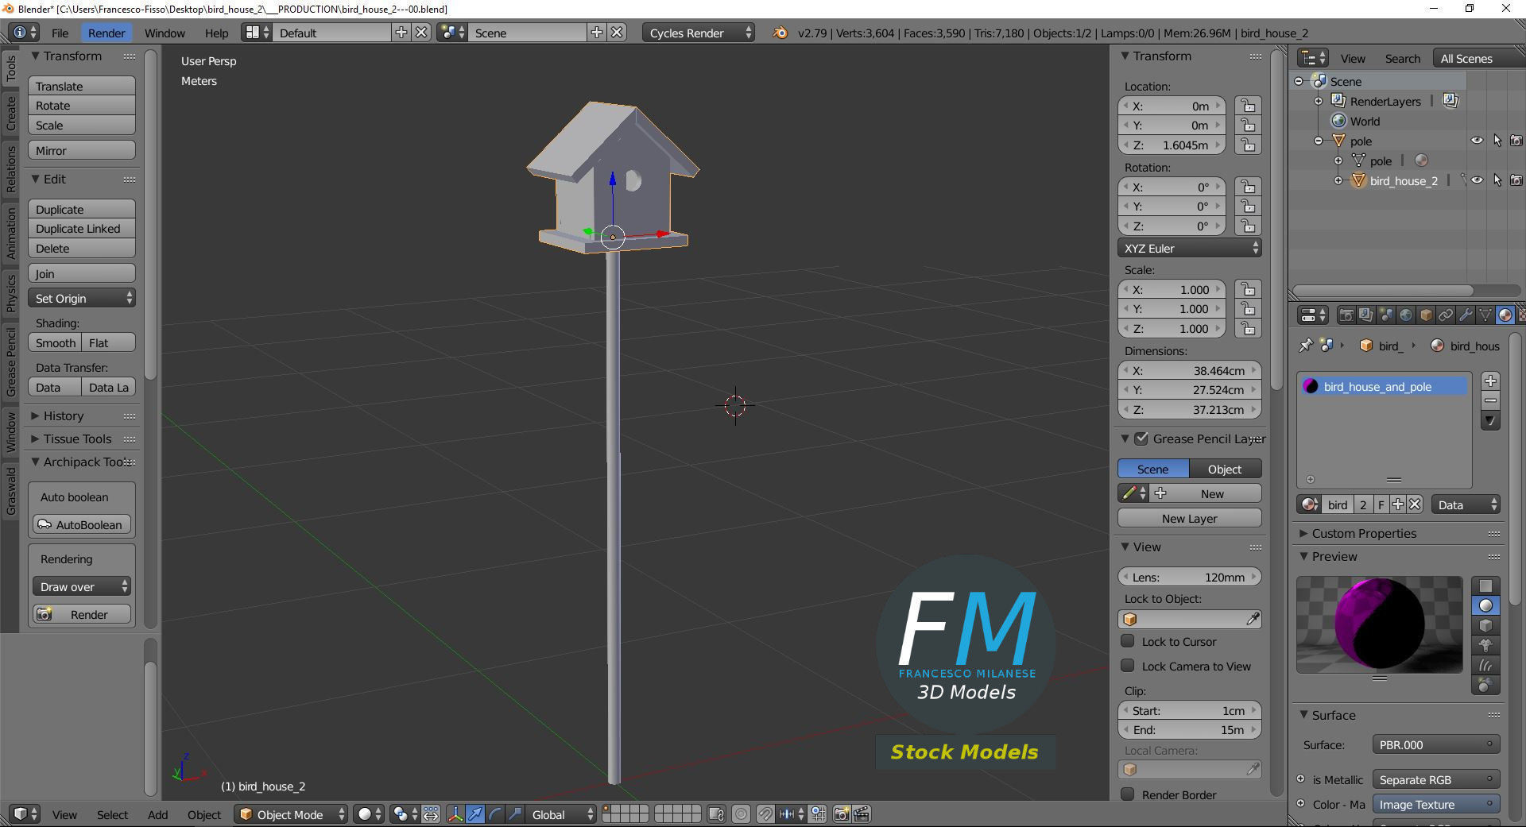This screenshot has width=1526, height=827.
Task: Enable the rotate manipulator arc
Action: click(495, 814)
